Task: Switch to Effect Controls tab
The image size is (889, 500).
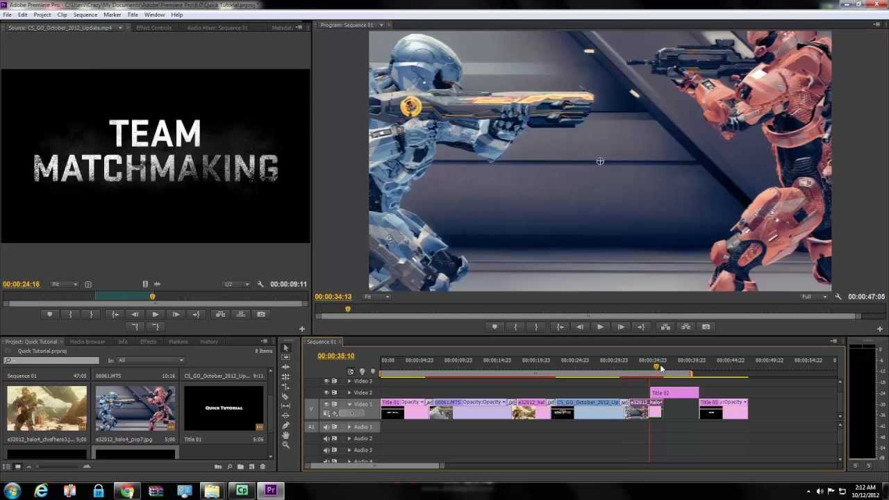Action: (x=153, y=28)
